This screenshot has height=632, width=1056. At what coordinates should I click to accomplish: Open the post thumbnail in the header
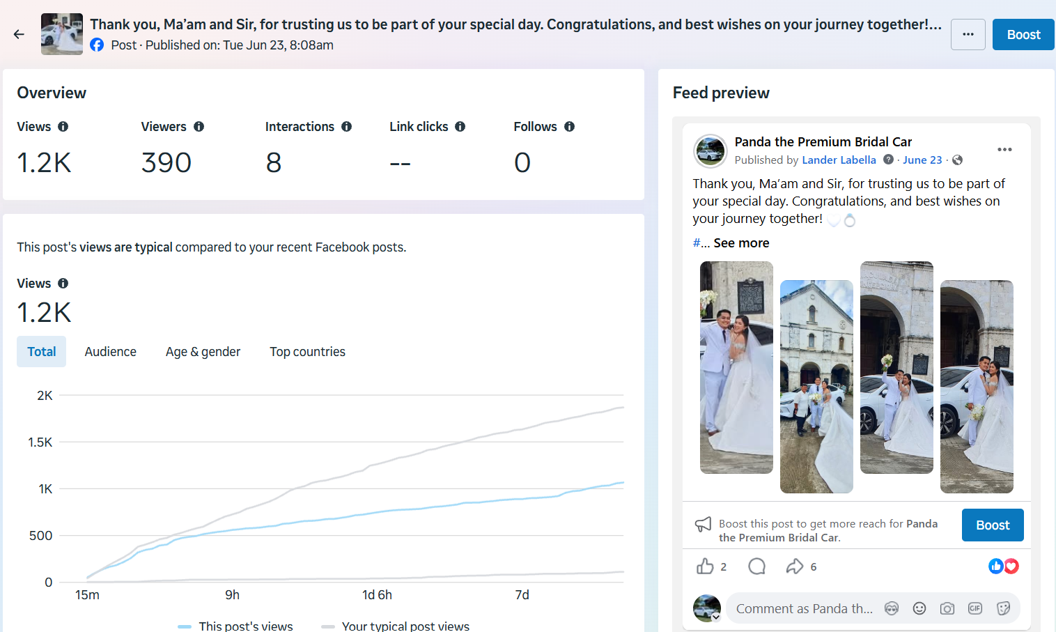[x=62, y=34]
